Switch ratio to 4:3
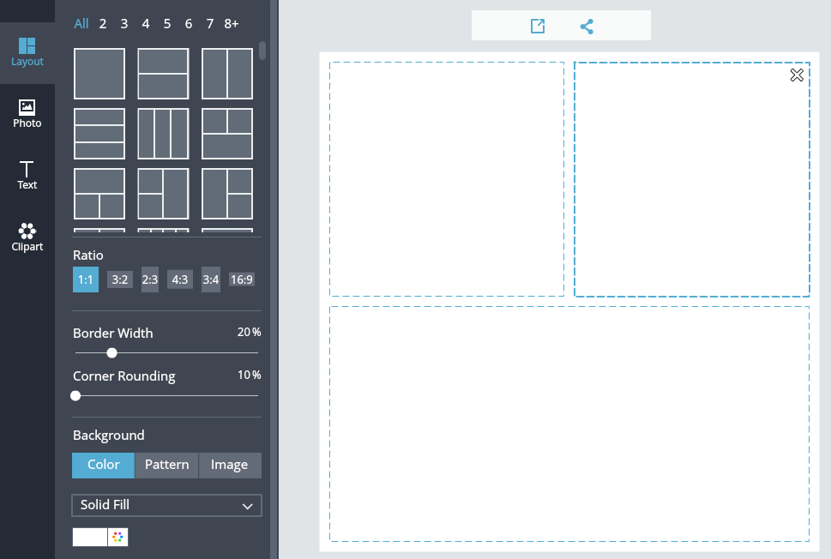Image resolution: width=831 pixels, height=559 pixels. 180,279
